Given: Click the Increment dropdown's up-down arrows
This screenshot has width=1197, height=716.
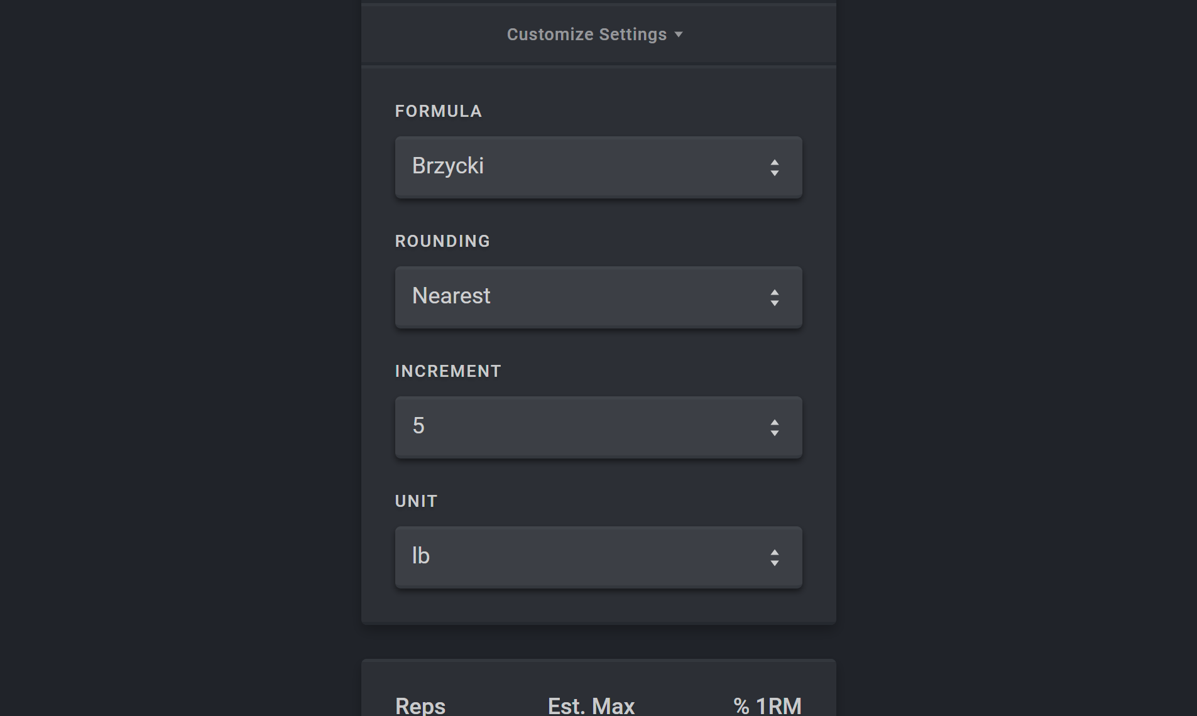Looking at the screenshot, I should coord(774,428).
